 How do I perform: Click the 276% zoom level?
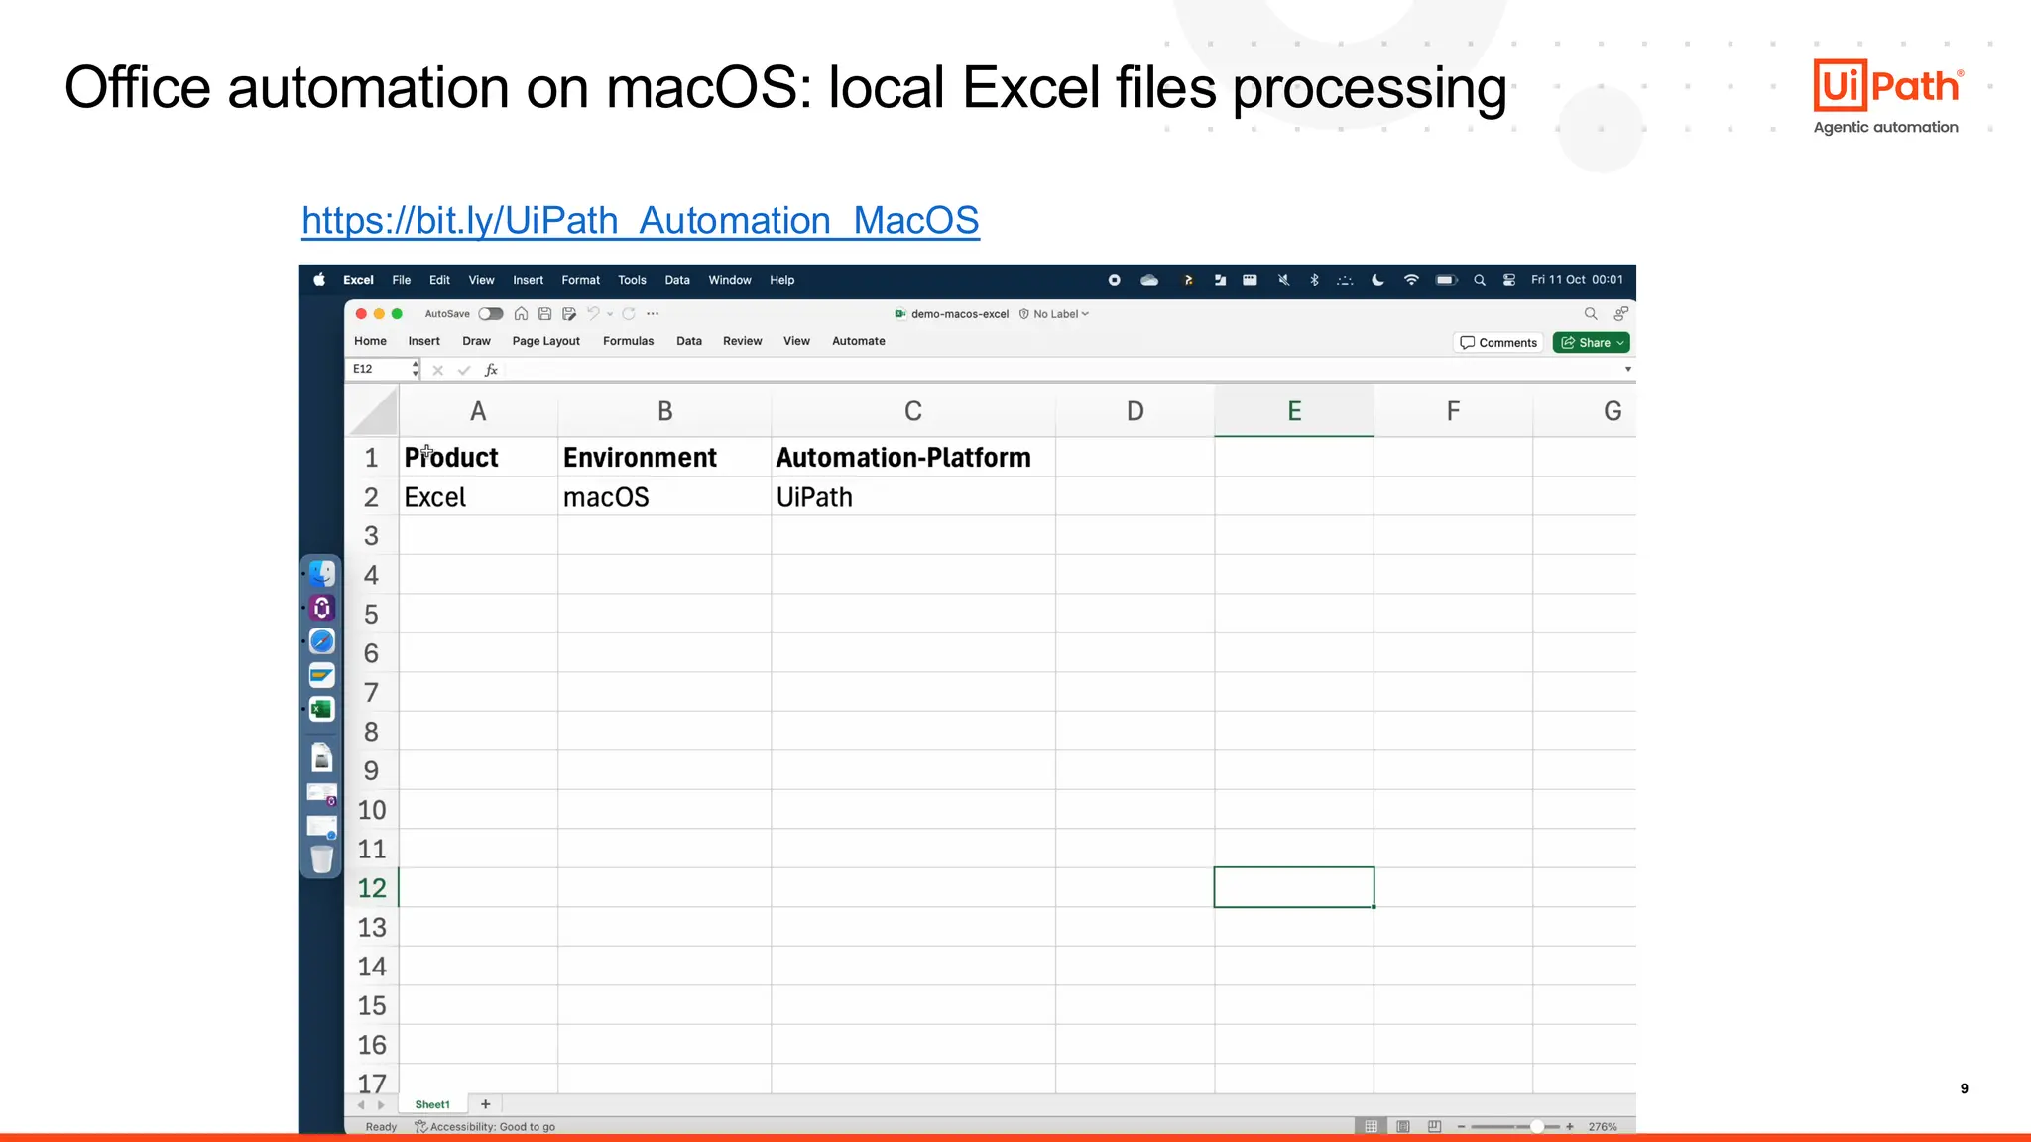[x=1603, y=1127]
